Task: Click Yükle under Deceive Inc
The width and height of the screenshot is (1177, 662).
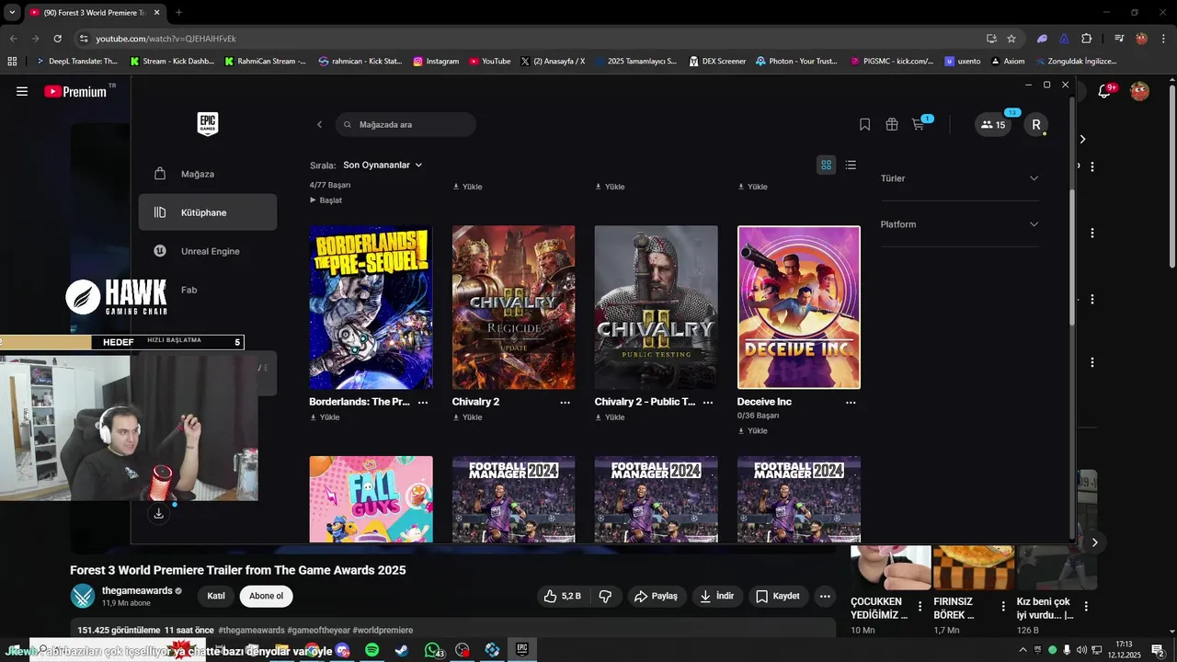Action: pos(752,431)
